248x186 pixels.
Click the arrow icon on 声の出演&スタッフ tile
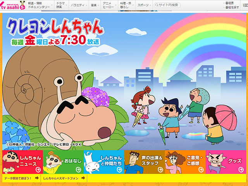click(x=160, y=170)
